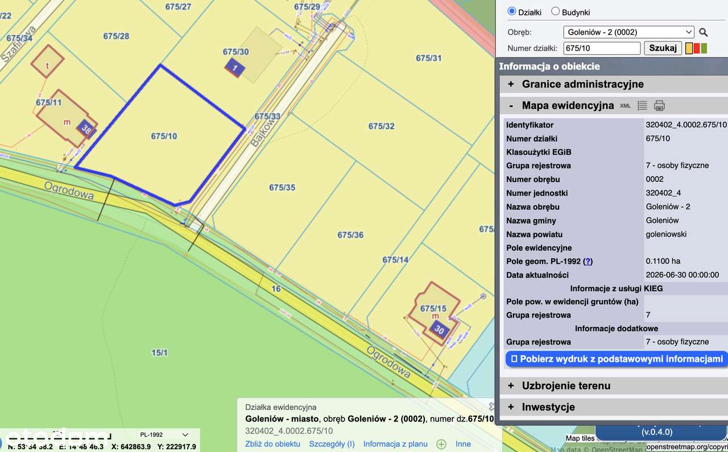The image size is (728, 452).
Task: Open the Obręb dropdown Goleniów - 2 (0002)
Action: pos(628,32)
